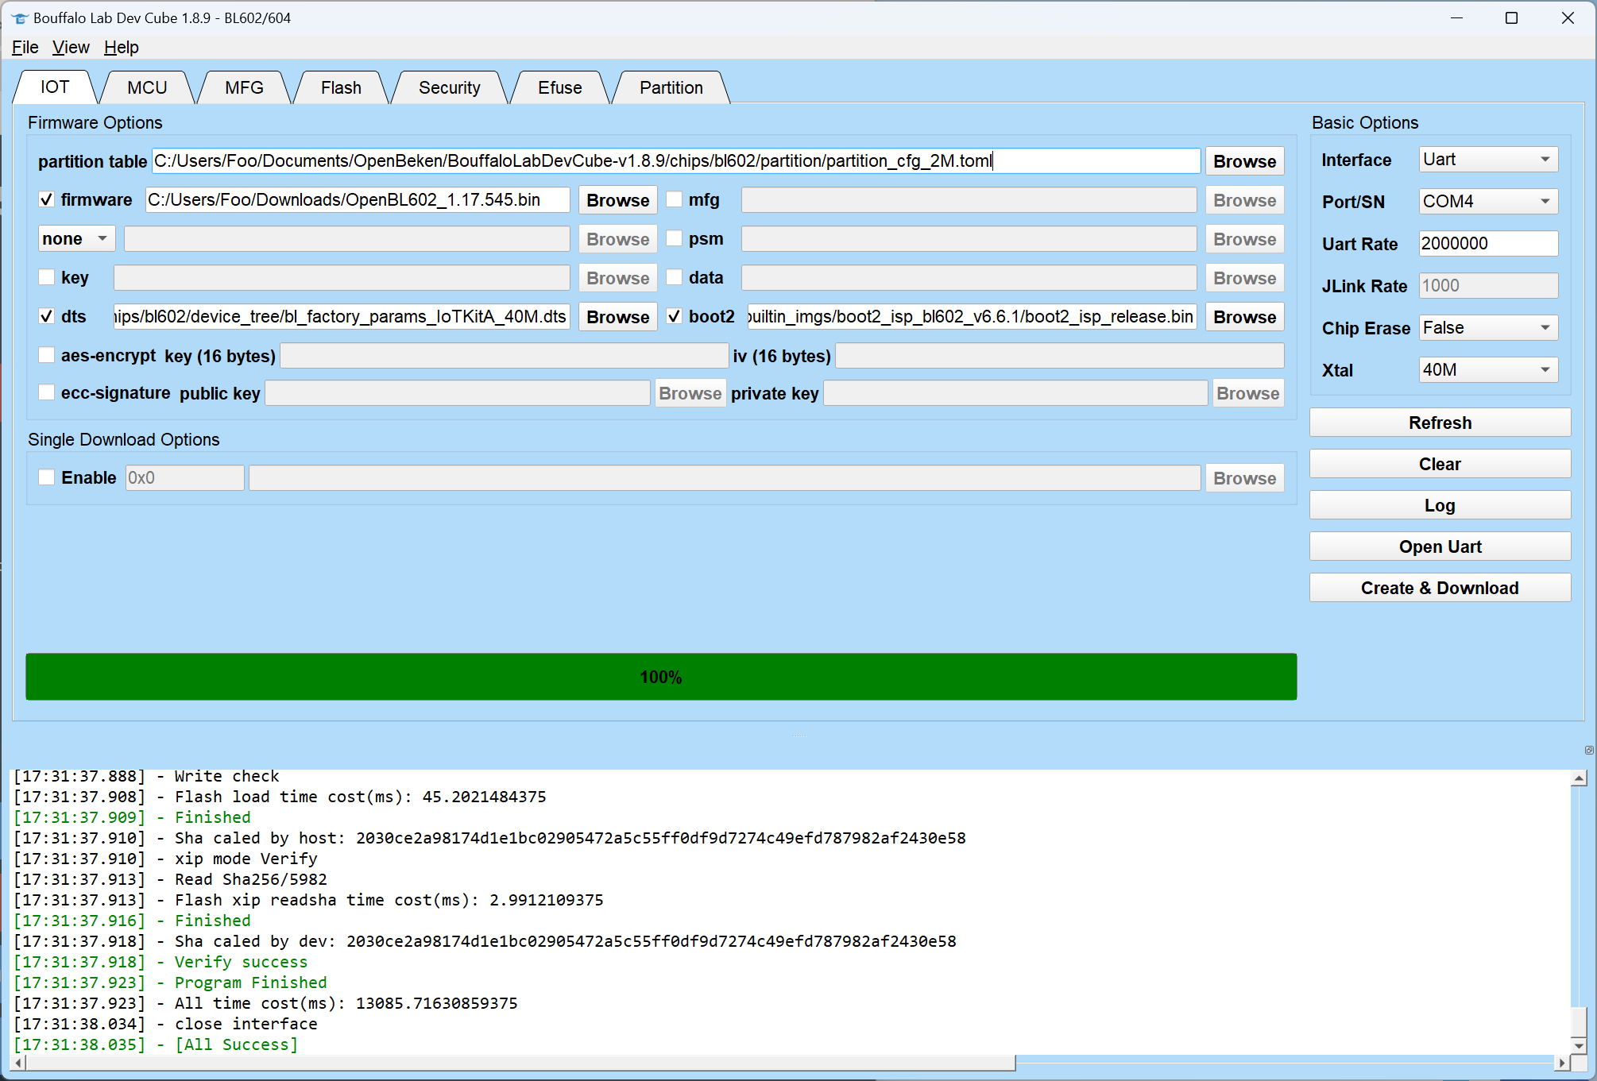
Task: Click the 'Program Finished' log line
Action: 170,983
